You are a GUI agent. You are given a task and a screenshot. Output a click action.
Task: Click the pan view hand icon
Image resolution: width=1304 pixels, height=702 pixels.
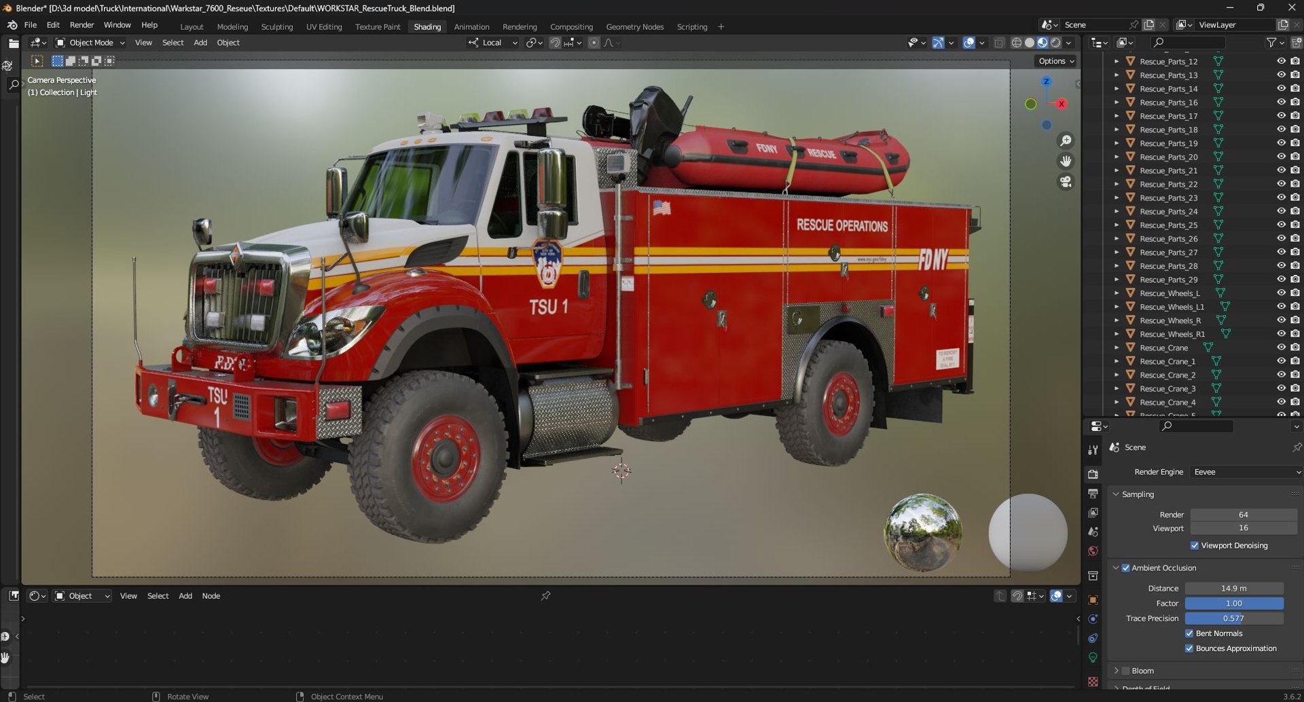(x=1066, y=161)
